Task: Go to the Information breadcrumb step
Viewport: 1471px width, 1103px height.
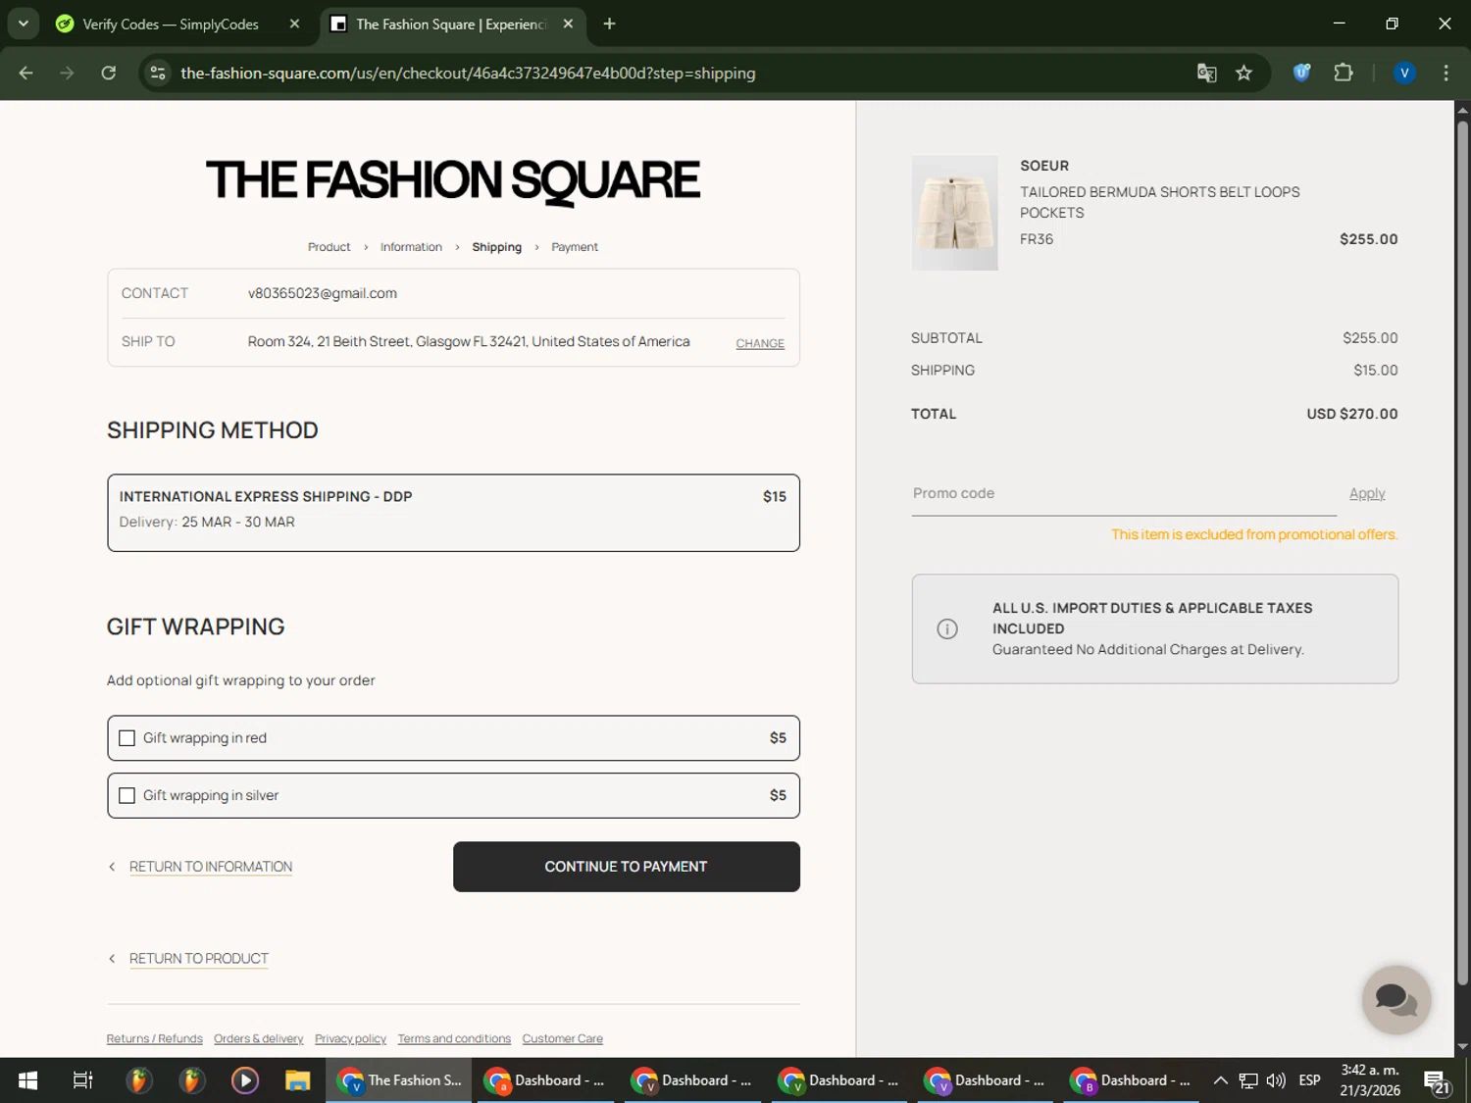Action: (411, 247)
